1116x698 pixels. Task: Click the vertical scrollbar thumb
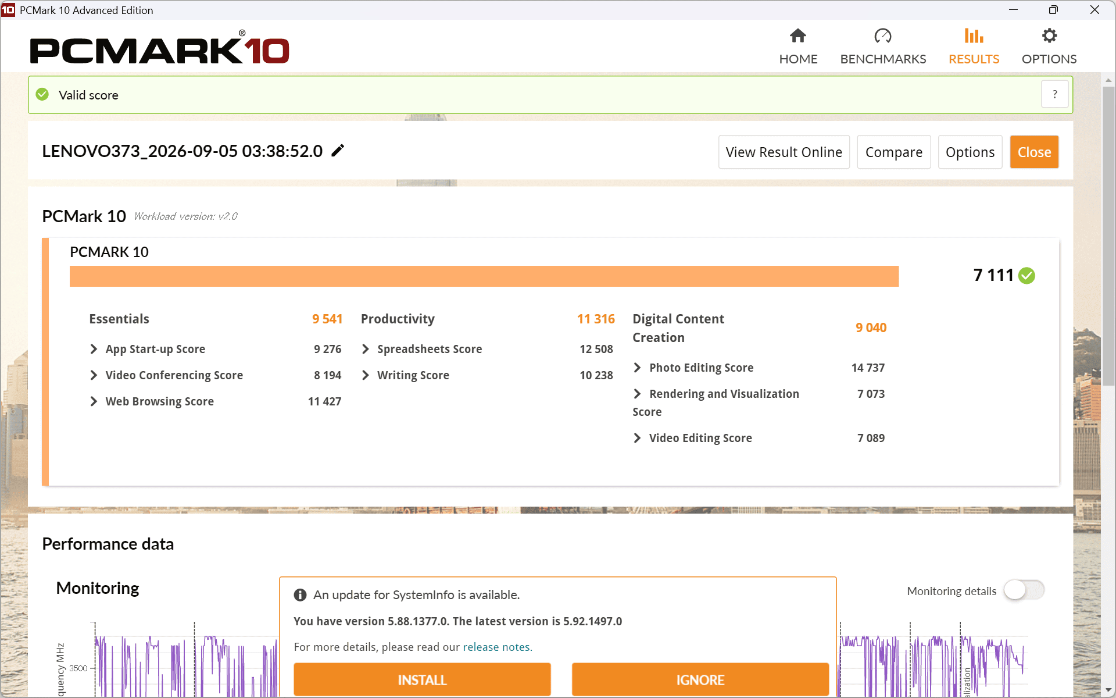pos(1108,236)
